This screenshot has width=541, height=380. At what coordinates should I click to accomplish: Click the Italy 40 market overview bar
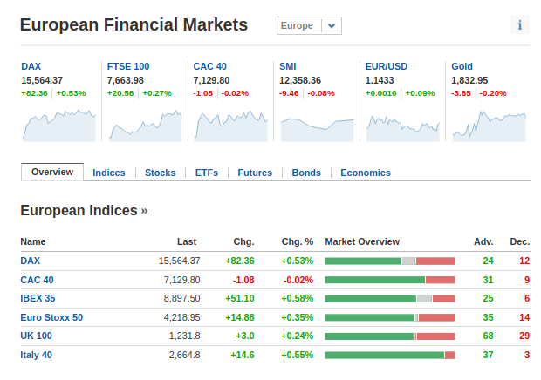click(x=390, y=356)
